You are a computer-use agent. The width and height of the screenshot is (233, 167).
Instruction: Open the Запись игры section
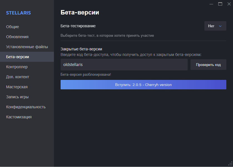[27, 97]
